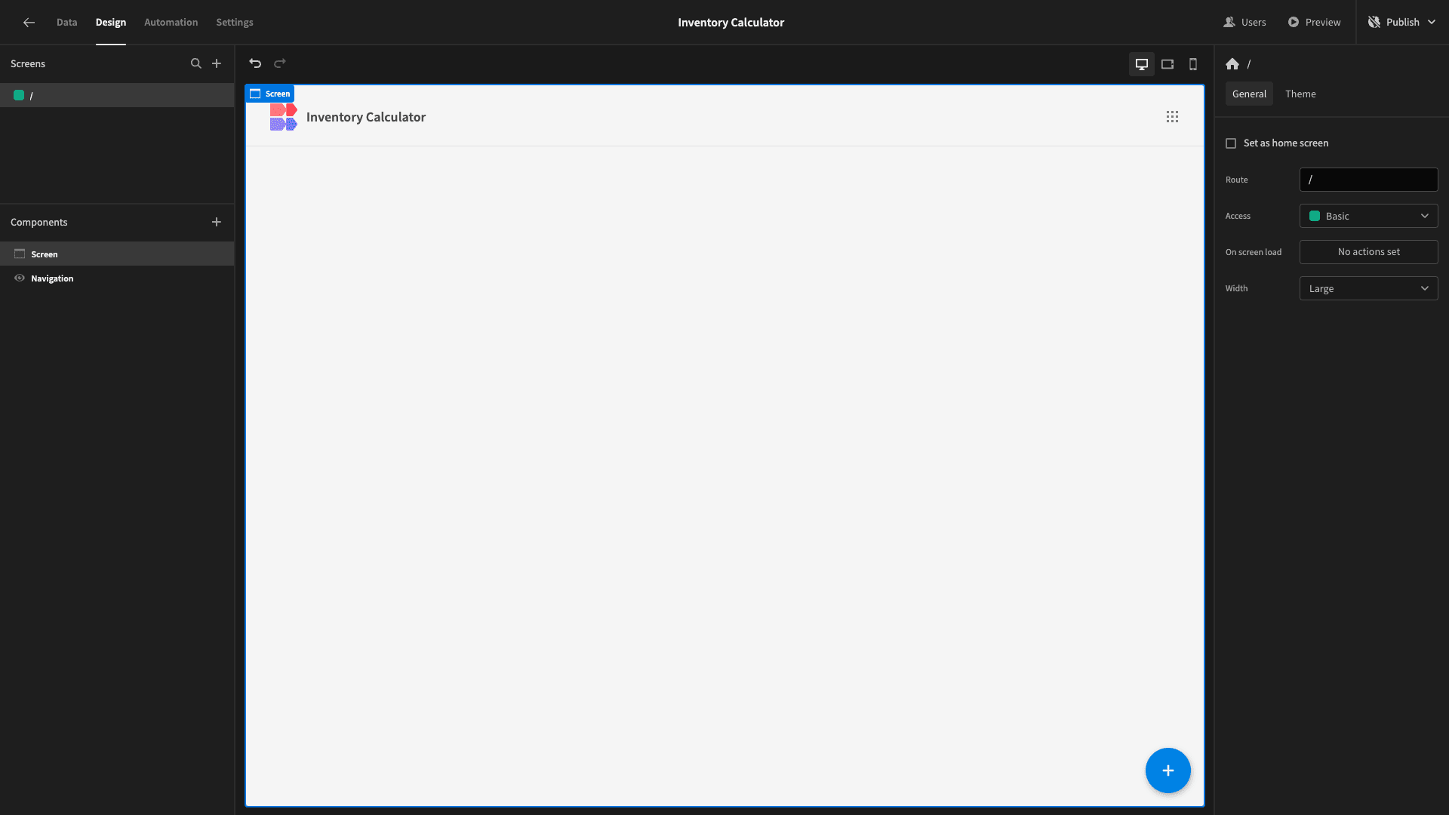Click the Route input field

coord(1368,179)
